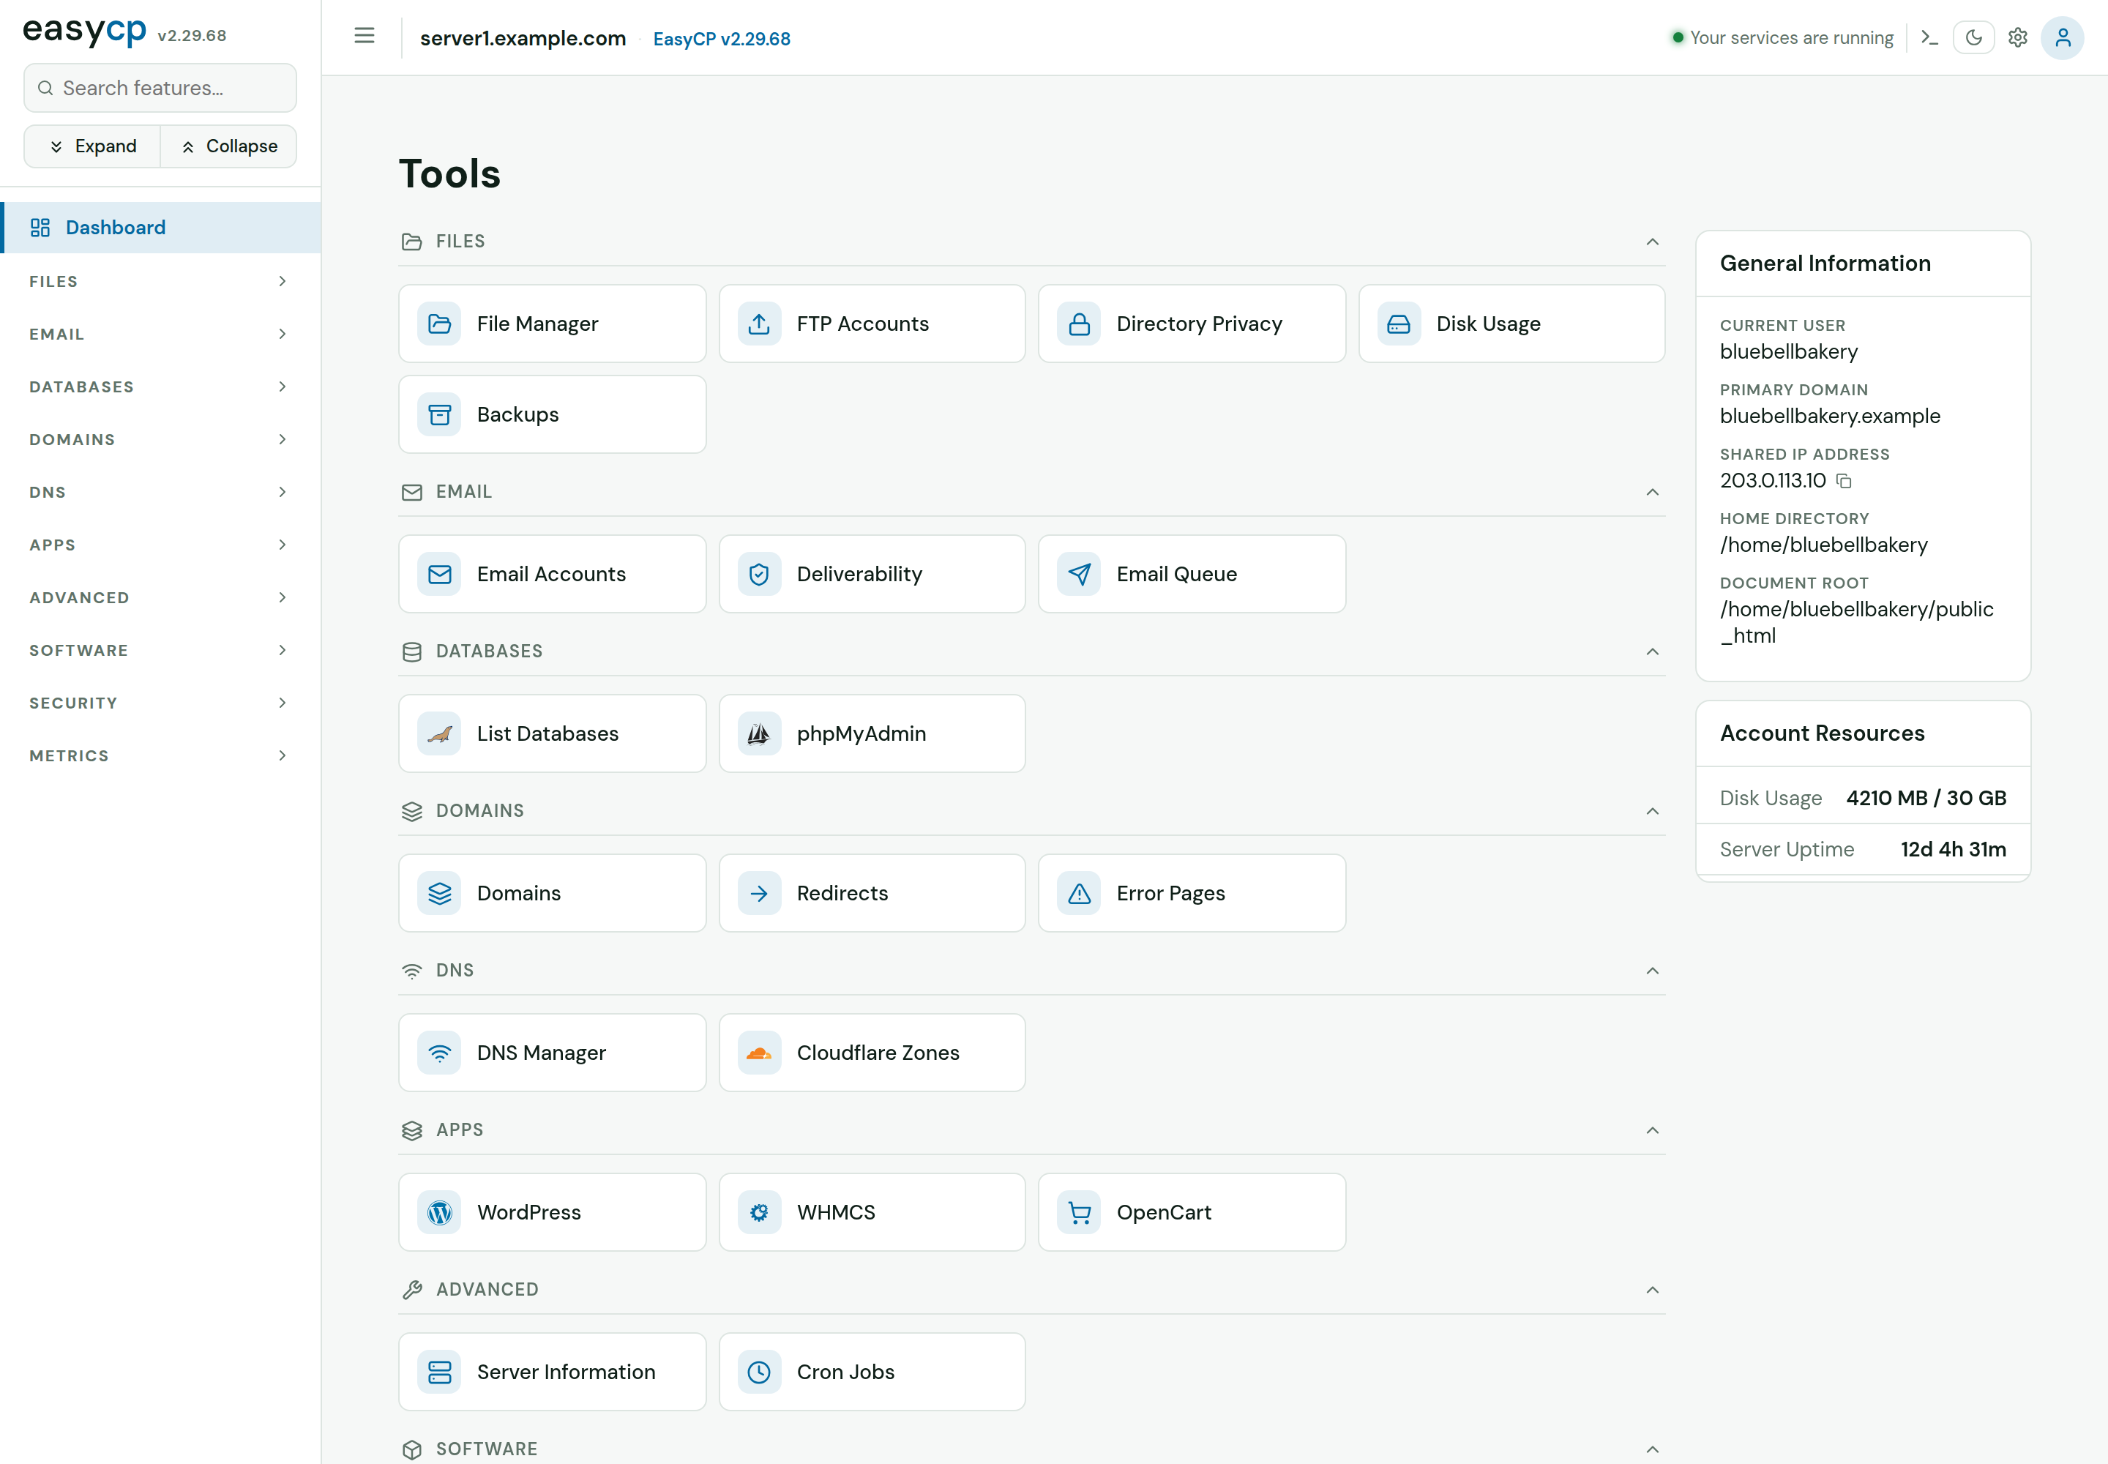
Task: Open Deliverability tool
Action: (x=872, y=573)
